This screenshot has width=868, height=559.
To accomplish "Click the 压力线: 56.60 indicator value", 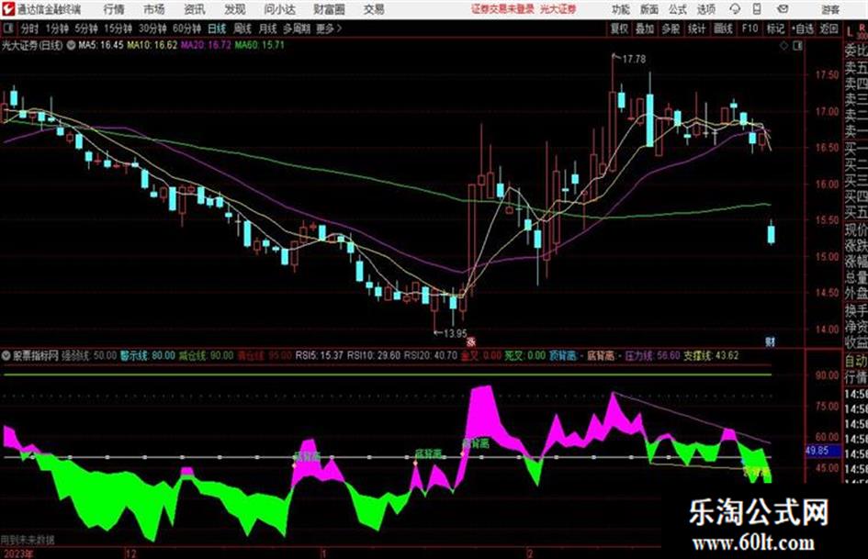I will pyautogui.click(x=652, y=355).
